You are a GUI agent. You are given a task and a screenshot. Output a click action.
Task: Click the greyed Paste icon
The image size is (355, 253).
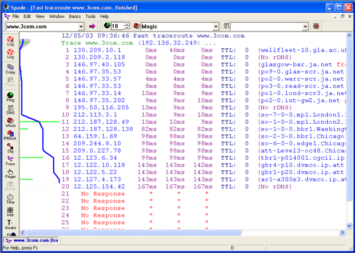(x=10, y=82)
